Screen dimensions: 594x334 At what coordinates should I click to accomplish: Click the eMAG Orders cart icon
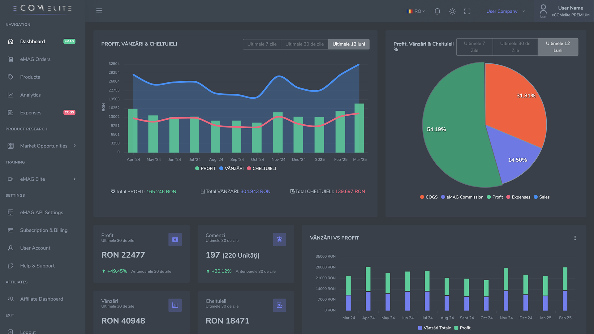(x=11, y=59)
